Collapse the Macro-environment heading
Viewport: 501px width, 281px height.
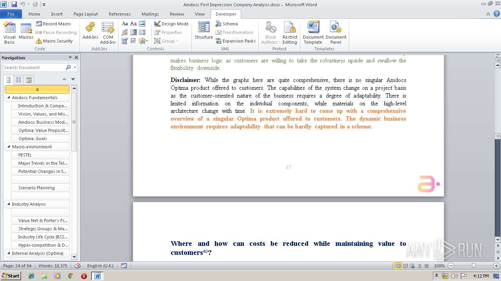click(9, 147)
